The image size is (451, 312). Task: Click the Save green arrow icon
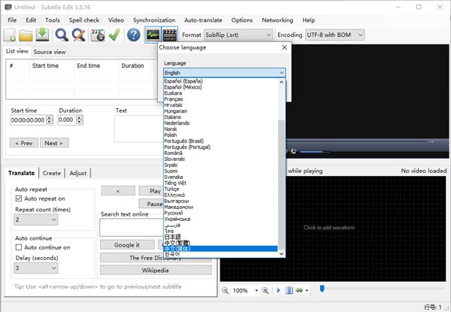coord(42,35)
